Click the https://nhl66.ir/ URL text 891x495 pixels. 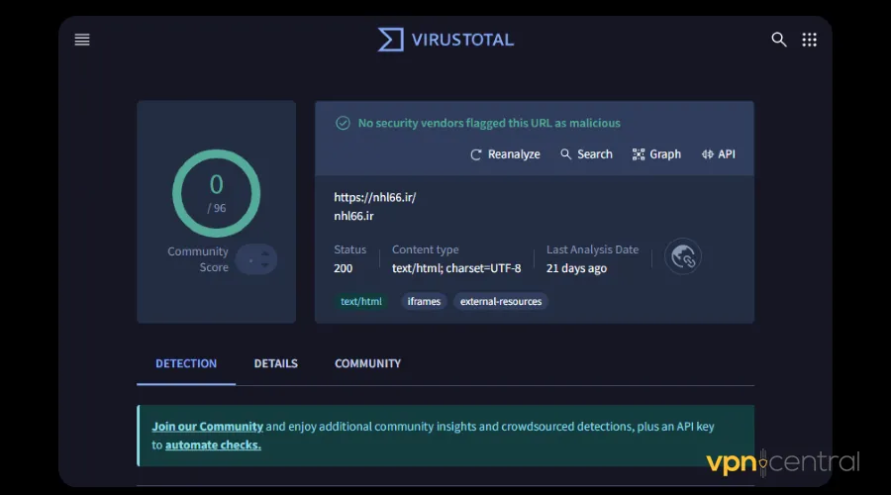(375, 197)
